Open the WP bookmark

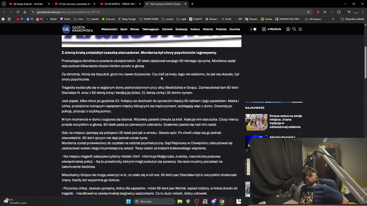238,19
